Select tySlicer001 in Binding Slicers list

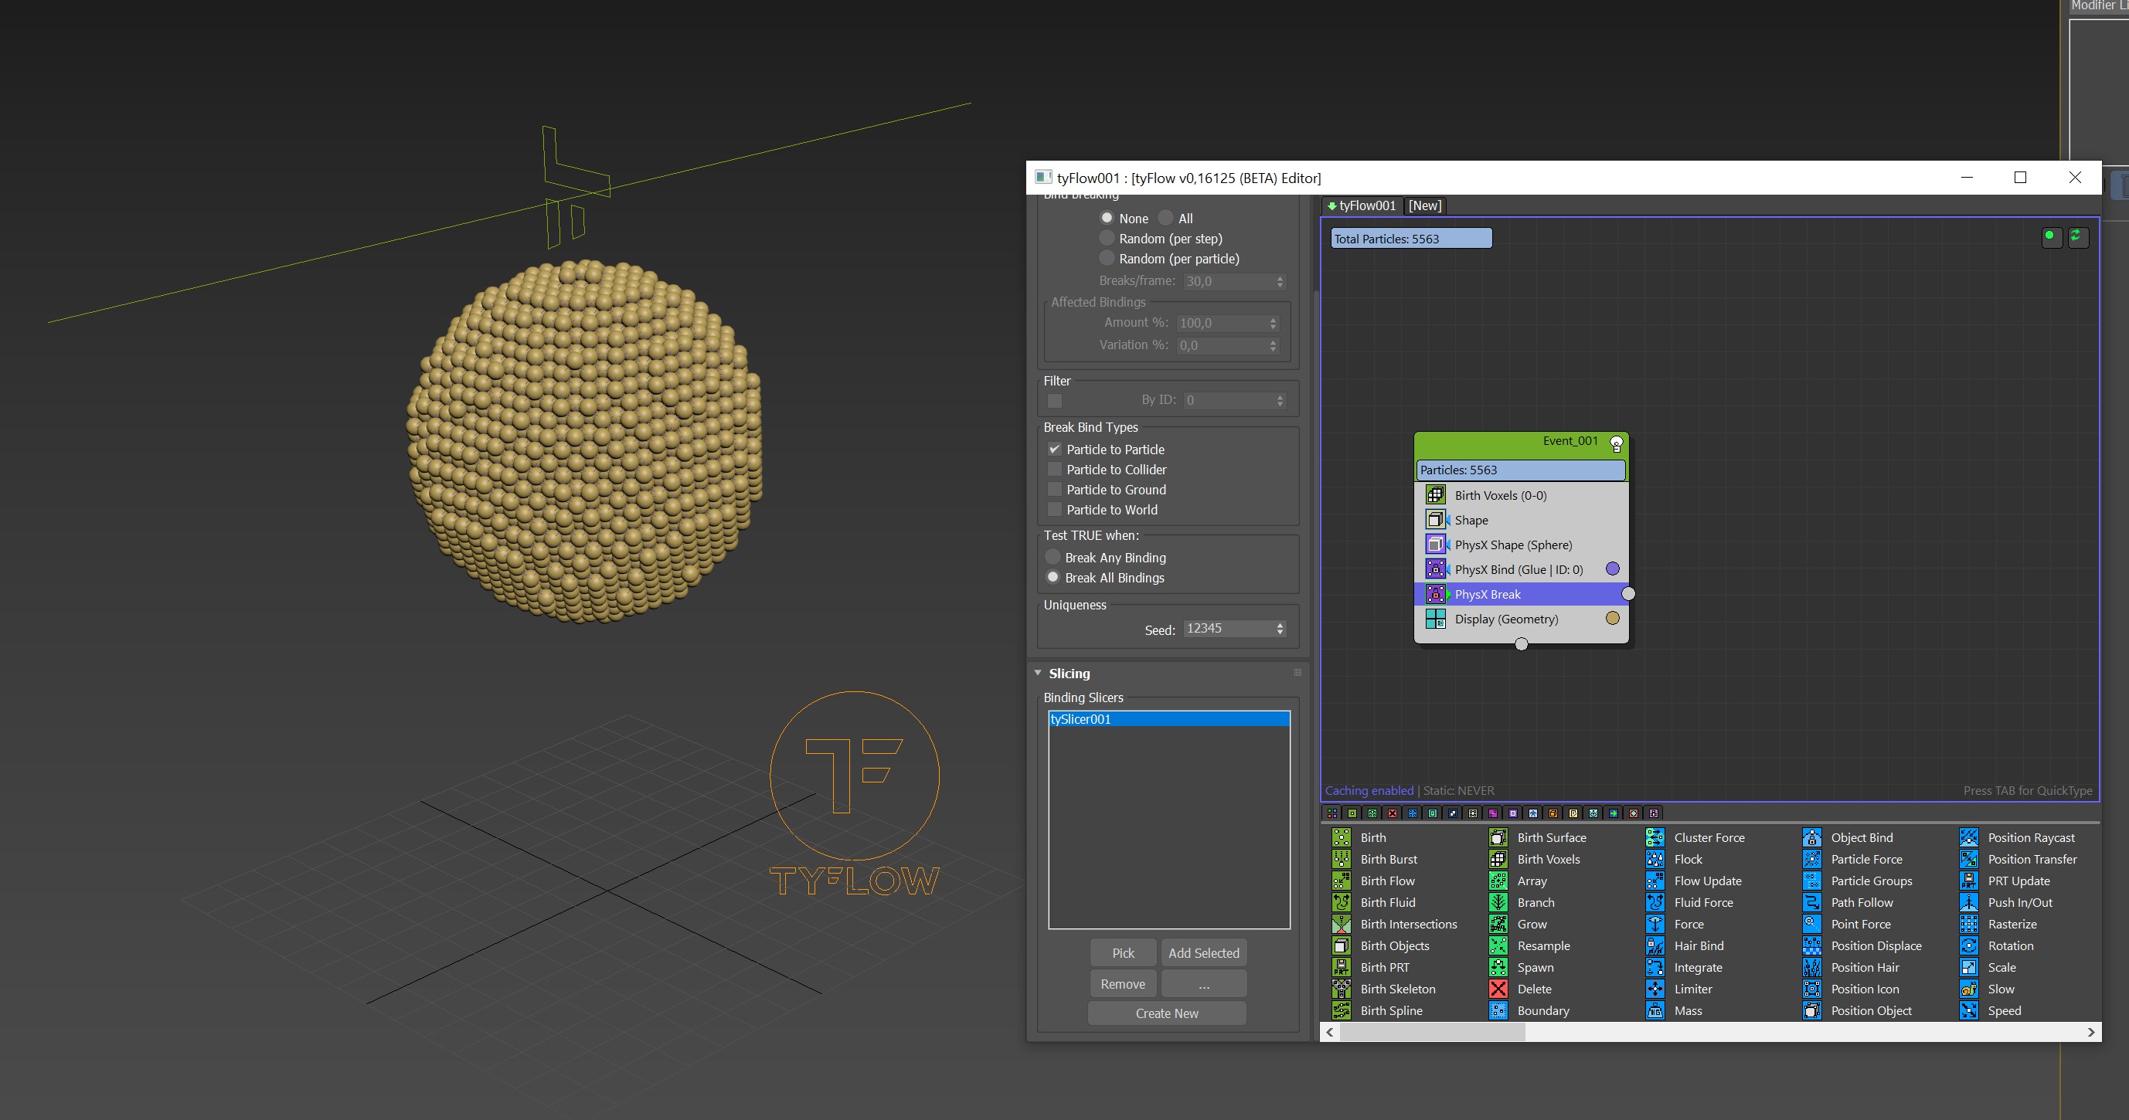click(x=1168, y=719)
